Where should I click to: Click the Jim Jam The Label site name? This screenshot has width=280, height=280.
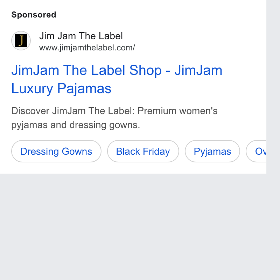tap(81, 36)
